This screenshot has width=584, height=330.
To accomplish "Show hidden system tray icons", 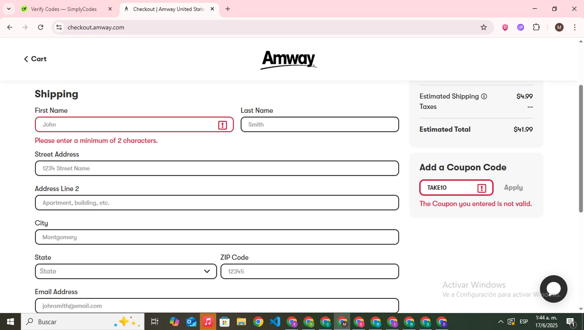I will 501,322.
